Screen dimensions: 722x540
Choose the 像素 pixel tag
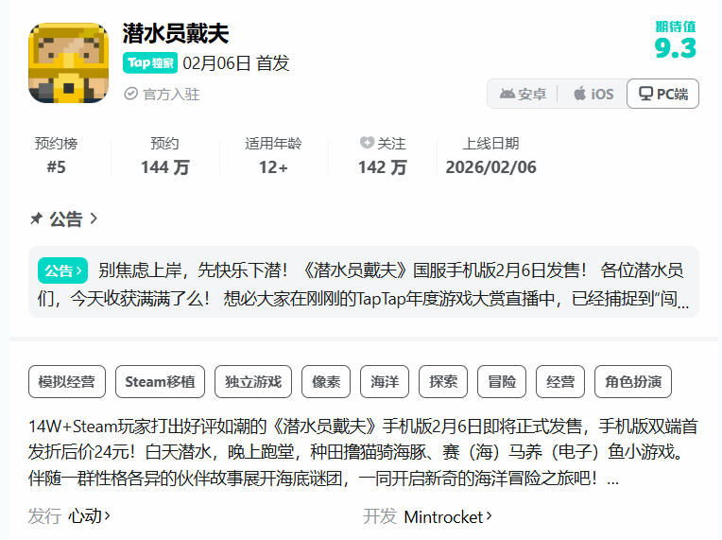pyautogui.click(x=326, y=382)
